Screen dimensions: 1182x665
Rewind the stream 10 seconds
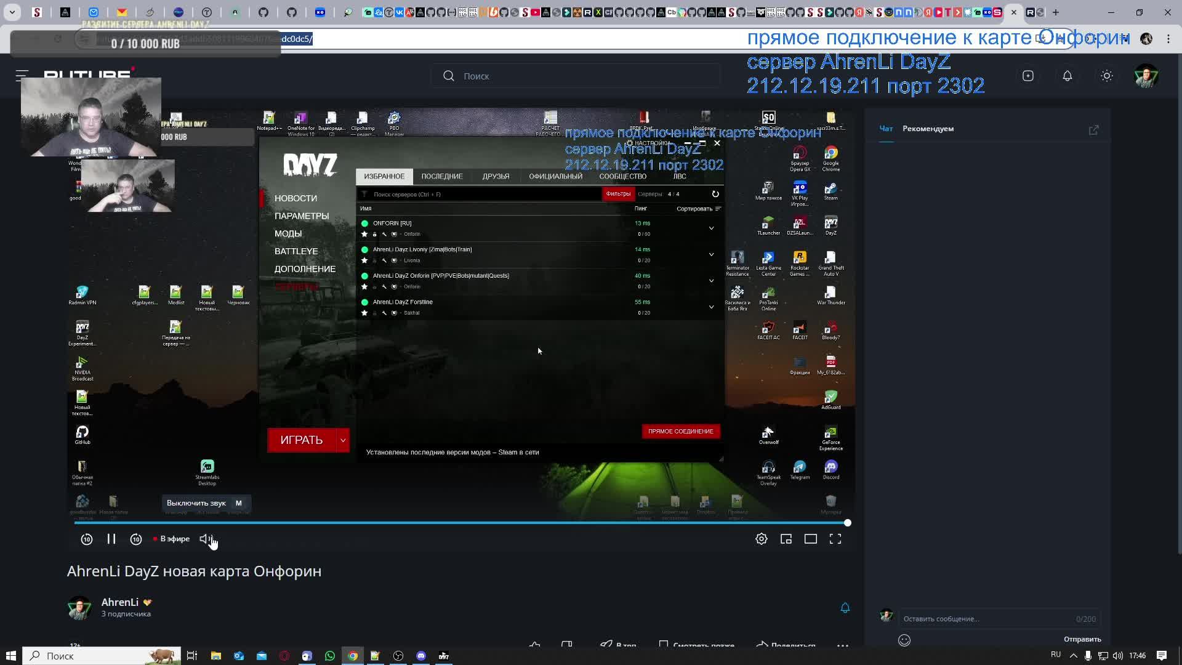pos(87,539)
